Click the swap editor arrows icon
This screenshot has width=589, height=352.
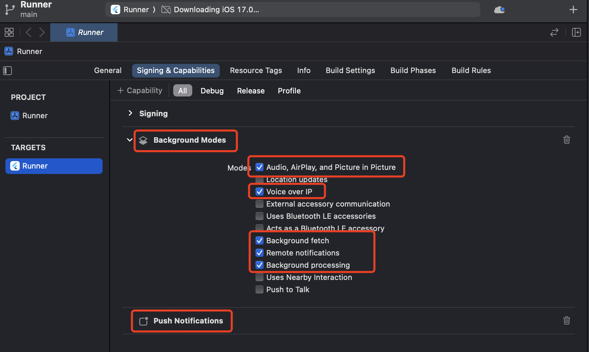coord(554,32)
